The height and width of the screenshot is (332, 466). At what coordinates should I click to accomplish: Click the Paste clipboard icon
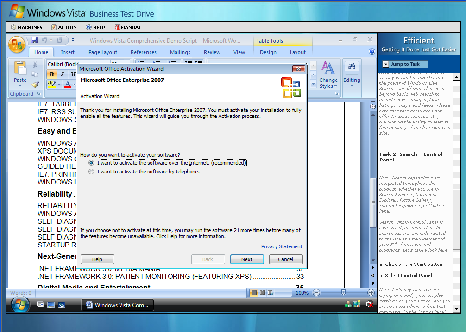point(20,68)
